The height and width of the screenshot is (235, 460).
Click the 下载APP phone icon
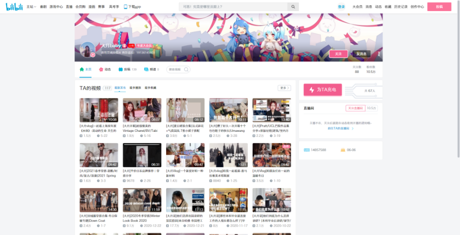pyautogui.click(x=126, y=7)
